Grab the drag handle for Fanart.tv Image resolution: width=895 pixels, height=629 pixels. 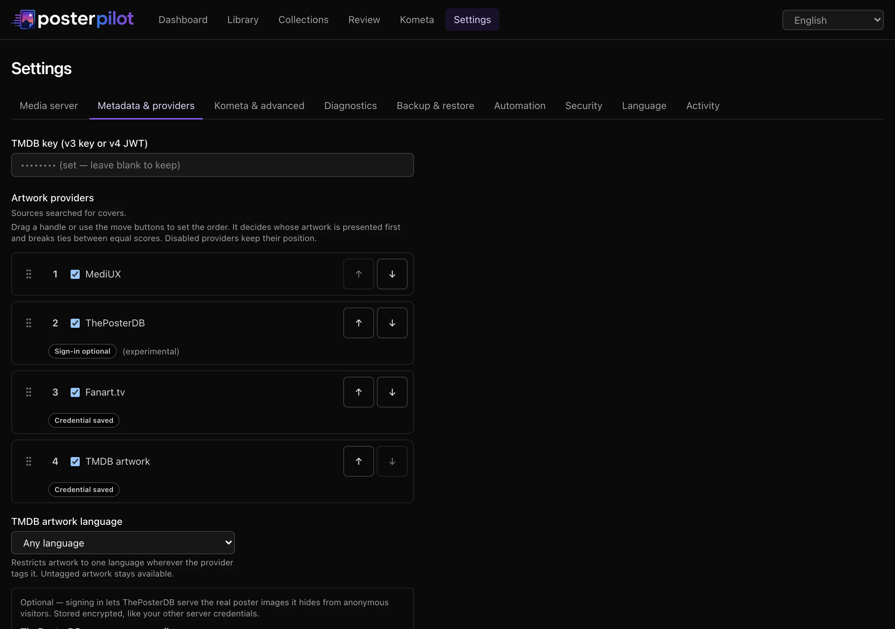28,392
